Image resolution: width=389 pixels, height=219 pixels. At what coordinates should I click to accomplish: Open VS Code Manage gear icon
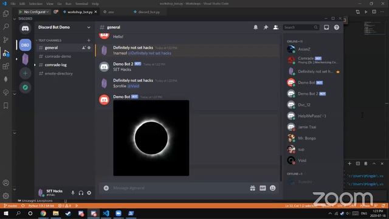coord(5,196)
